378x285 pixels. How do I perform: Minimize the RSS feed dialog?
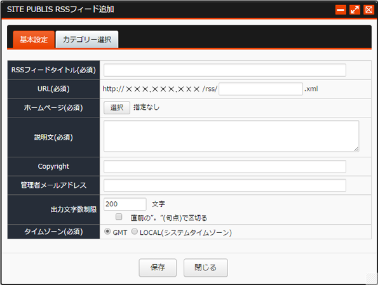click(341, 10)
